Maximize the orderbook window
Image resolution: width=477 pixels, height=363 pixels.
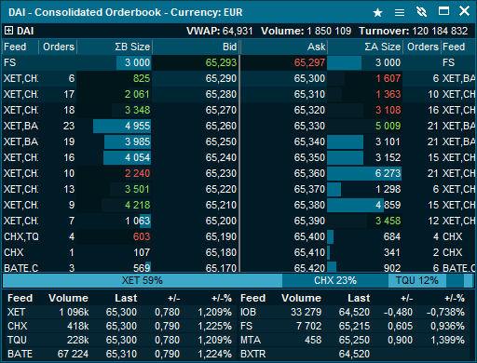[x=443, y=11]
